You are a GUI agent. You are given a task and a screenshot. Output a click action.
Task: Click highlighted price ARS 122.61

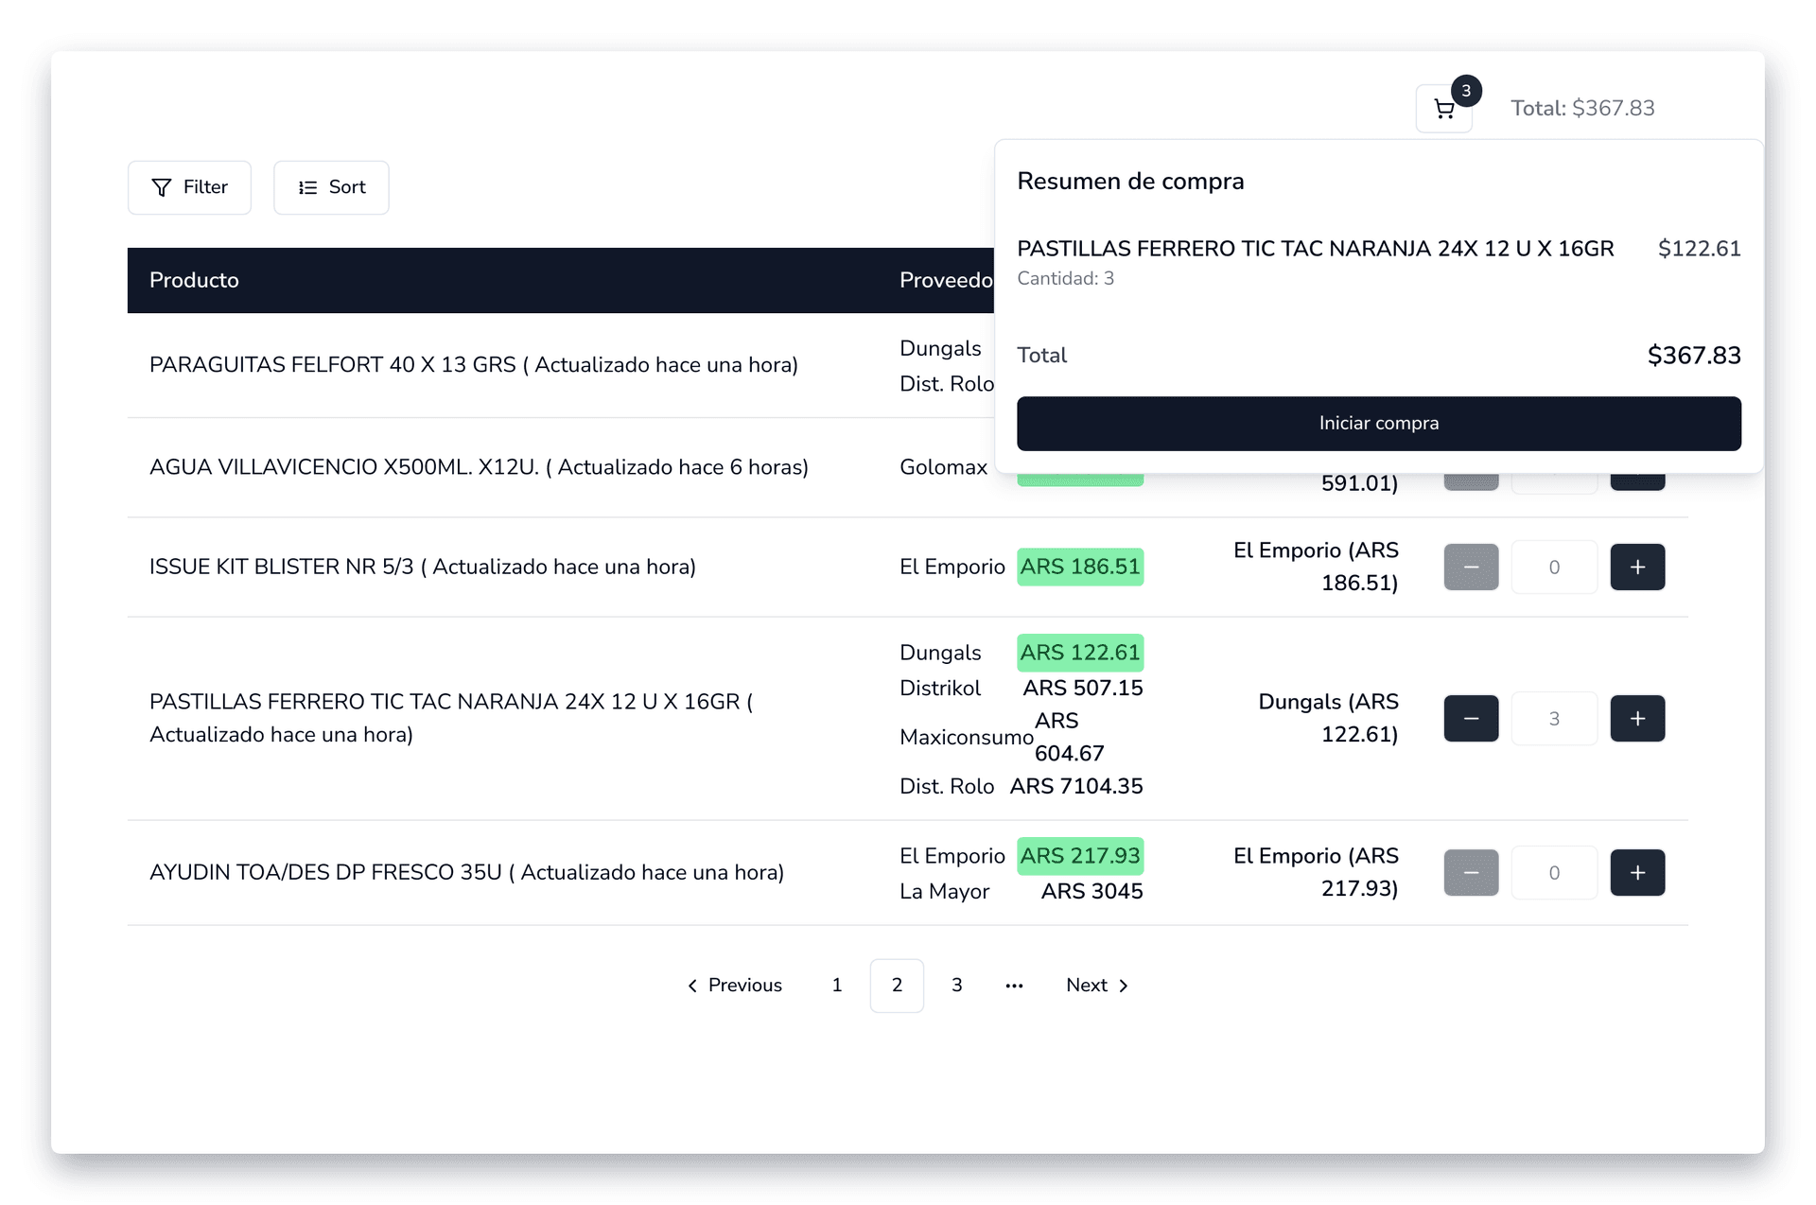[1080, 653]
